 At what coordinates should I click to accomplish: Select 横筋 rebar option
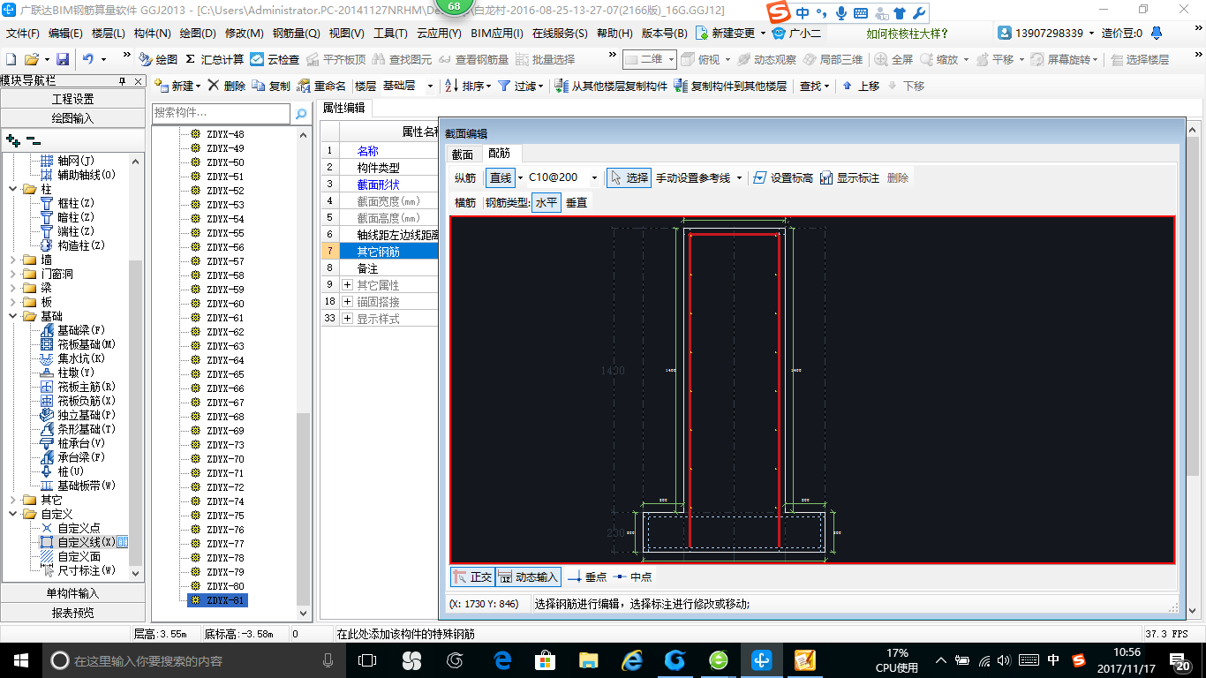point(465,202)
